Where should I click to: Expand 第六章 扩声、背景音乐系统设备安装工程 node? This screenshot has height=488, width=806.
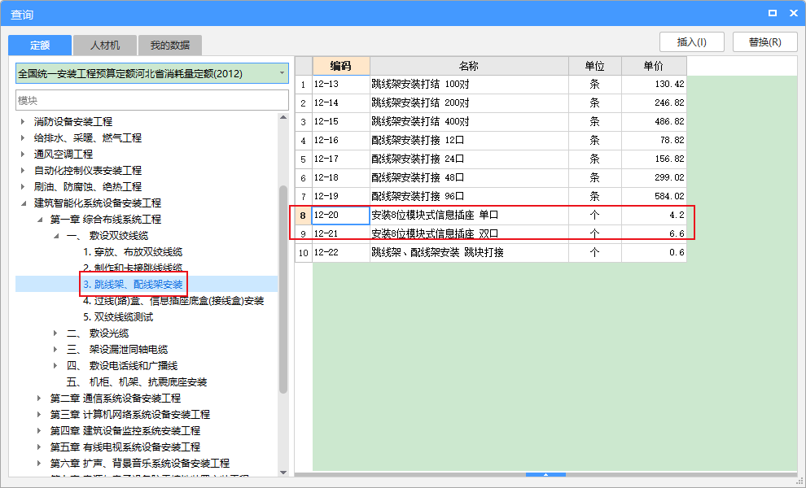click(40, 464)
